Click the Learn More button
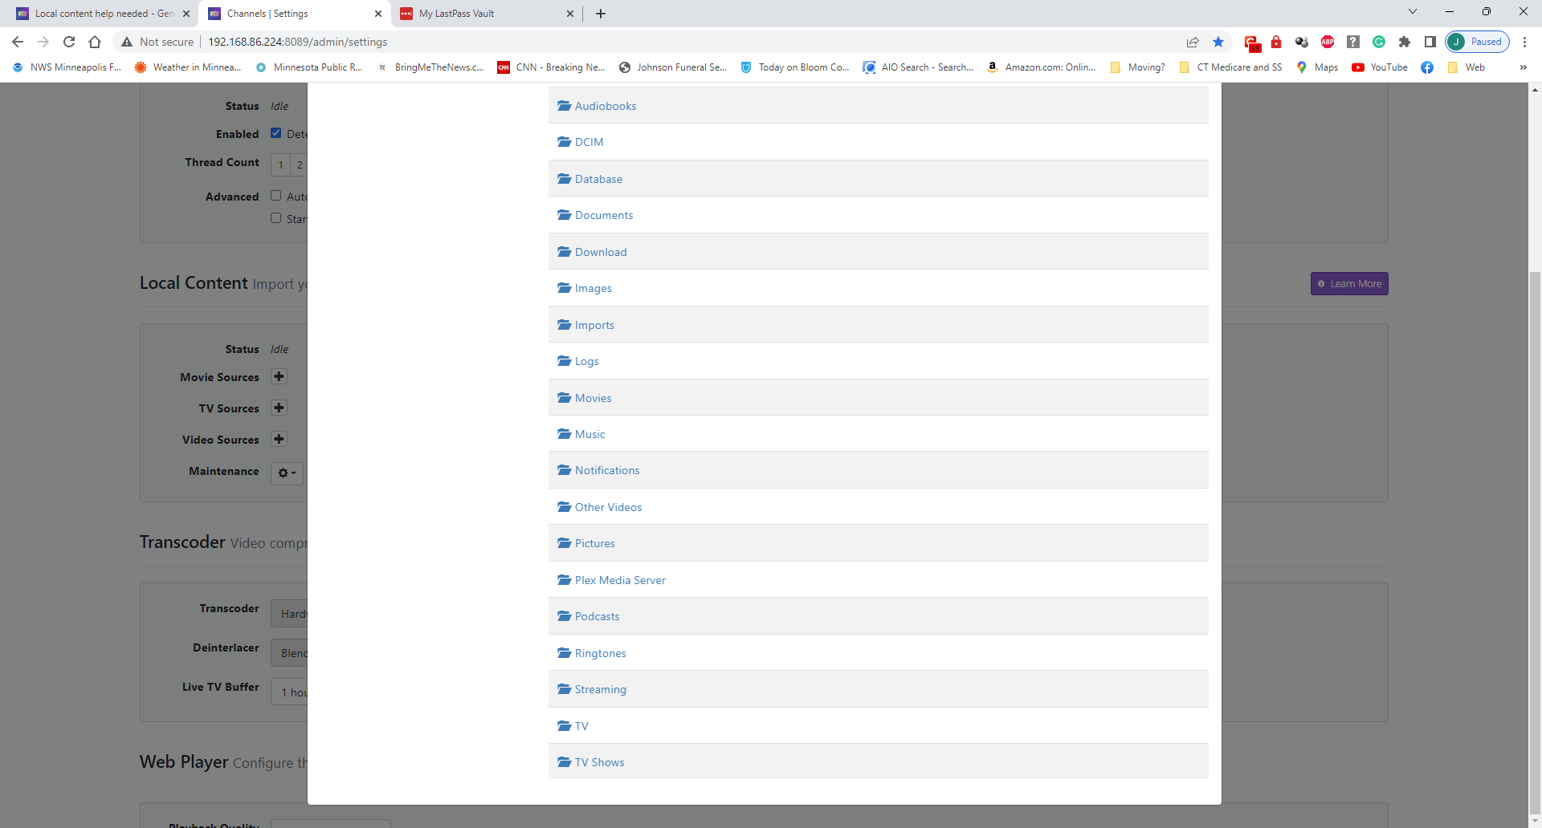1542x828 pixels. pos(1349,284)
